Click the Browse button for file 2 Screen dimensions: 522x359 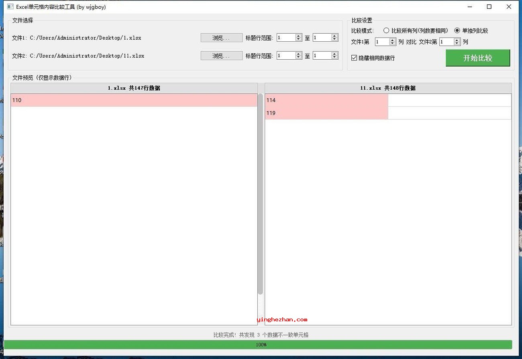pyautogui.click(x=222, y=56)
